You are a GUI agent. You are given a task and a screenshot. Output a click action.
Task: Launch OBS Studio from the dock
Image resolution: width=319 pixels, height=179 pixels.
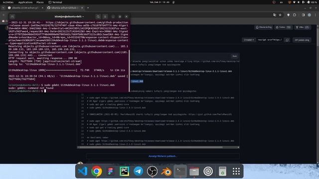click(x=152, y=171)
